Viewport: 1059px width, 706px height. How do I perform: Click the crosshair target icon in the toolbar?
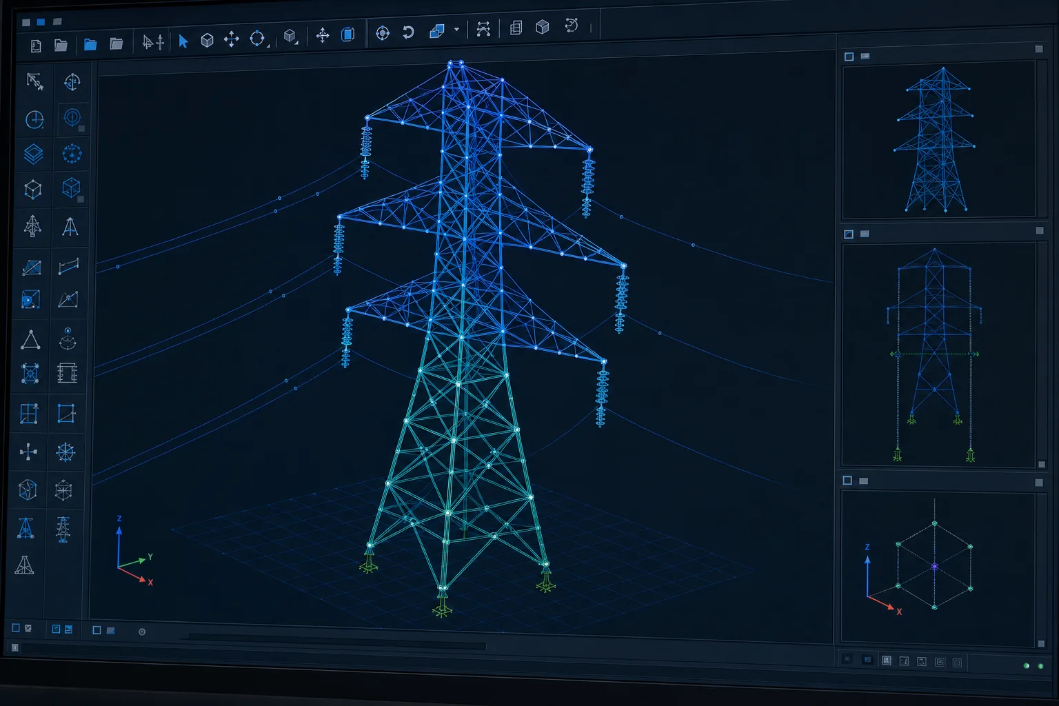tap(383, 32)
